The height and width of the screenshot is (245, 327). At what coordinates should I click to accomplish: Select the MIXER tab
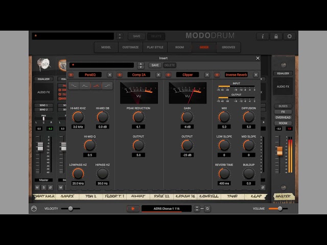click(x=204, y=47)
